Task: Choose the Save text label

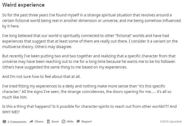Action: pos(55,122)
